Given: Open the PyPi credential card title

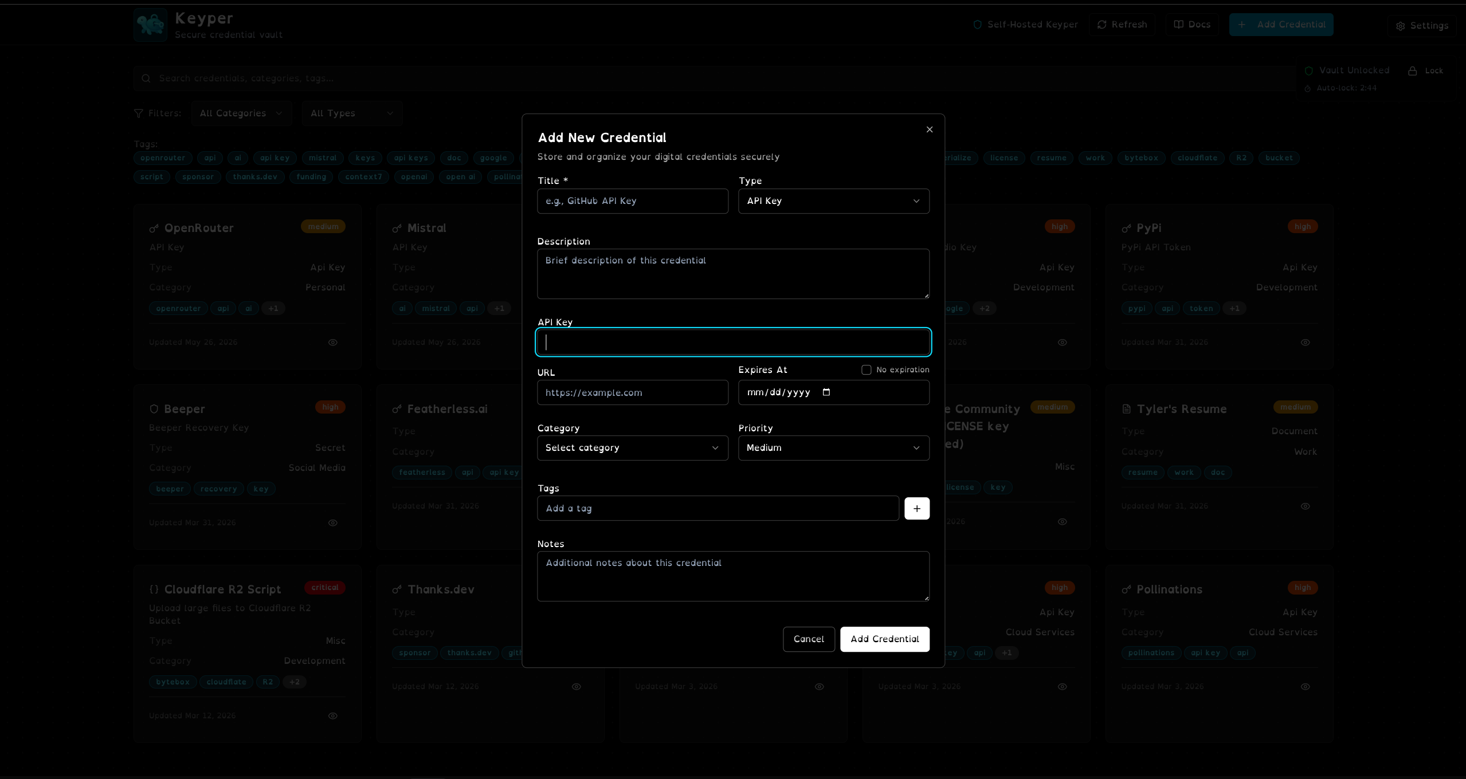Looking at the screenshot, I should pyautogui.click(x=1149, y=228).
